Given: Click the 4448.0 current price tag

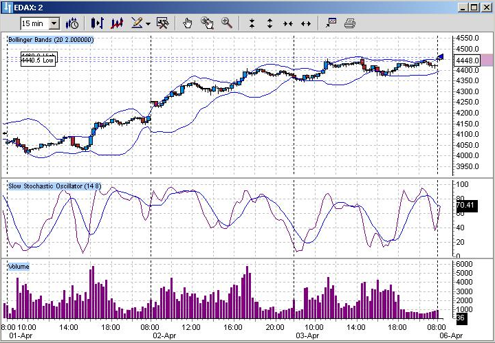Looking at the screenshot, I should tap(467, 60).
